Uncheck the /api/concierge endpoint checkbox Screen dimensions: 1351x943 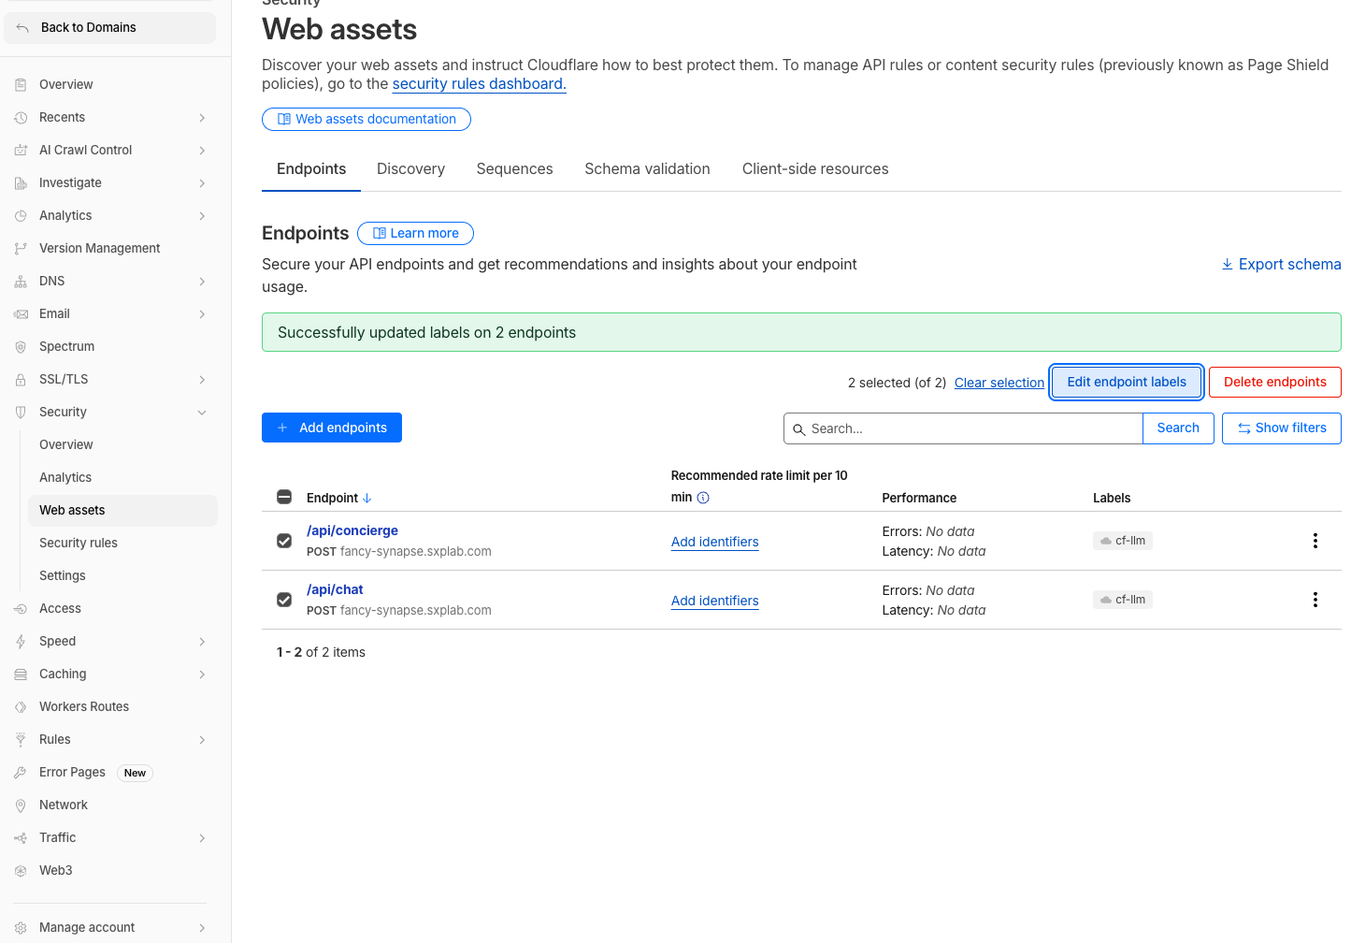(284, 541)
